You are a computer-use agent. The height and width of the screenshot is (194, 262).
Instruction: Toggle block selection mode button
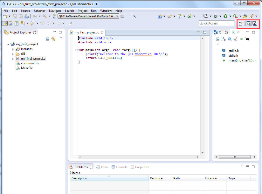[10, 24]
